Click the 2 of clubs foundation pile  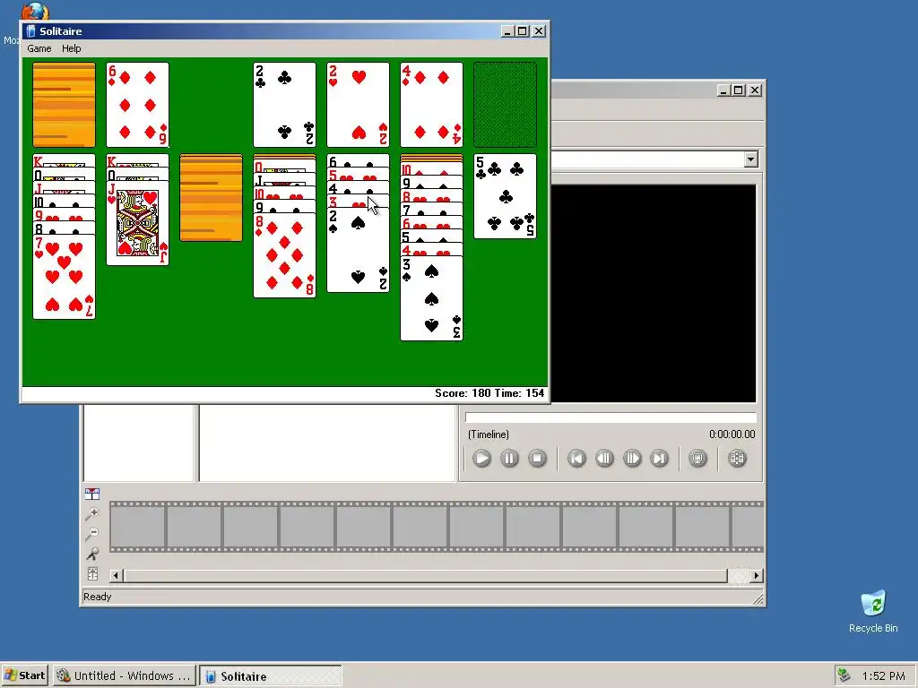[284, 105]
